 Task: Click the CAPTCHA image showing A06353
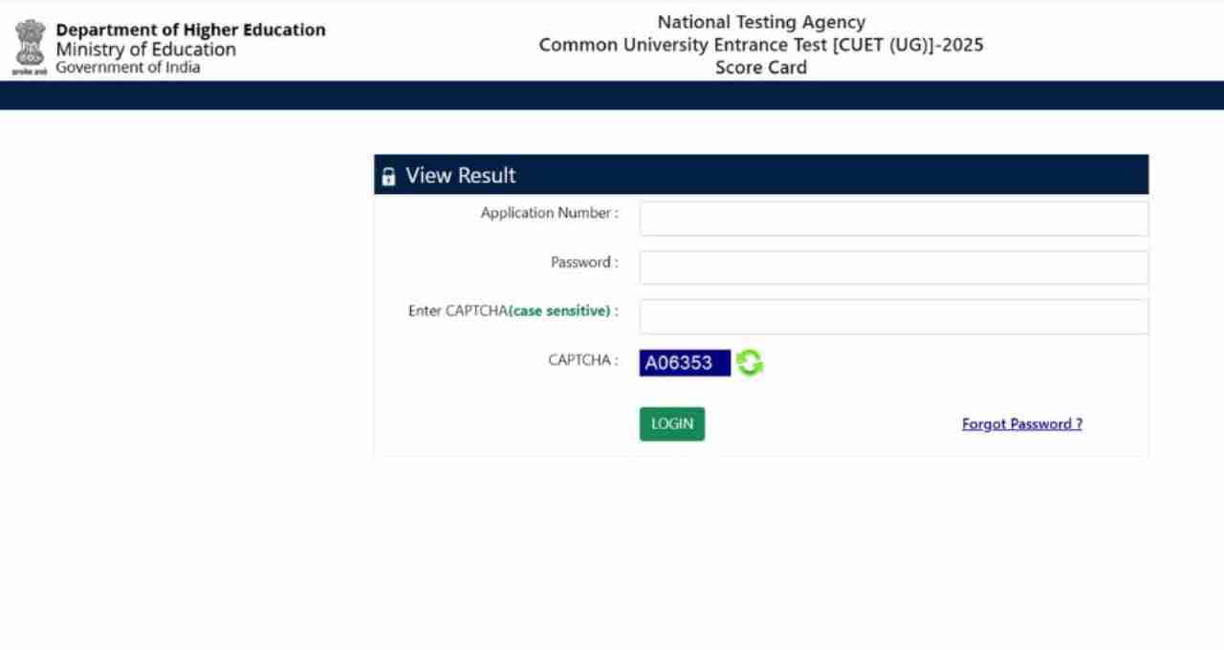click(x=685, y=363)
